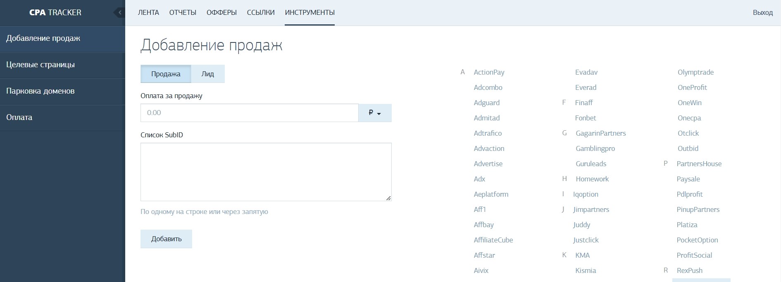Viewport: 781px width, 282px height.
Task: Choose the Kismia network
Action: [586, 270]
